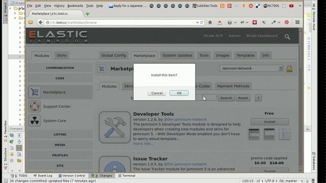
Task: Open Pirate Dashboard link
Action: (x=262, y=36)
